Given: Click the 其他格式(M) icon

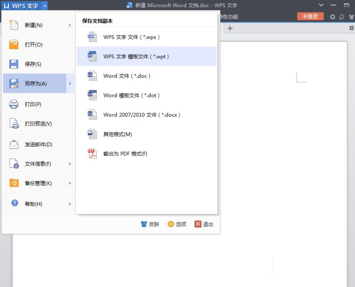Looking at the screenshot, I should (92, 134).
